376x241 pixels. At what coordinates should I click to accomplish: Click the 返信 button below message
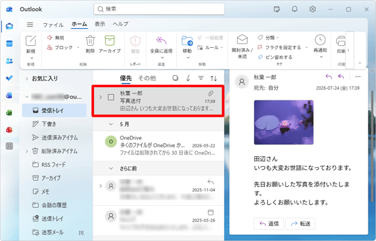(269, 223)
